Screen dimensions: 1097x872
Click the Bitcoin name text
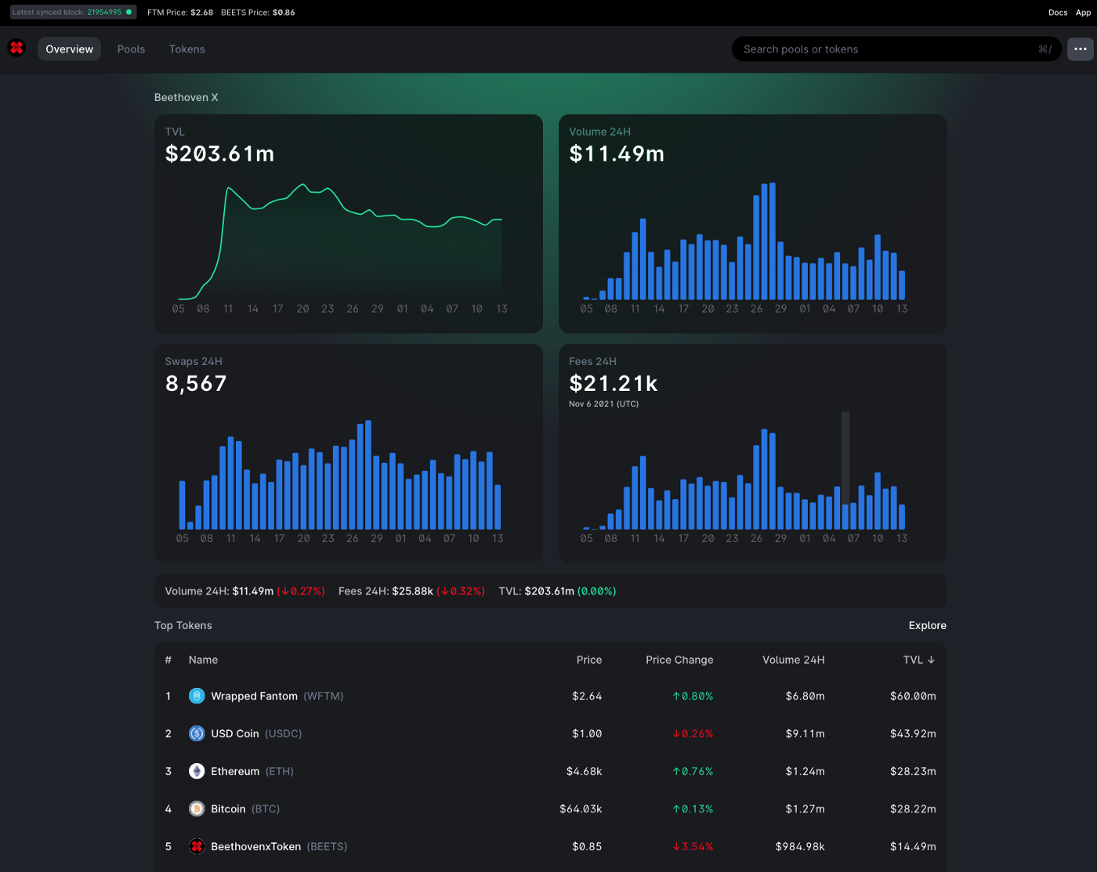[x=228, y=809]
